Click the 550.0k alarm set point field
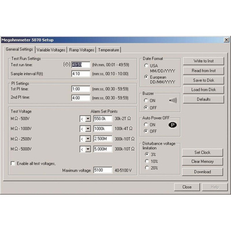The width and height of the screenshot is (231, 231). (x=103, y=119)
